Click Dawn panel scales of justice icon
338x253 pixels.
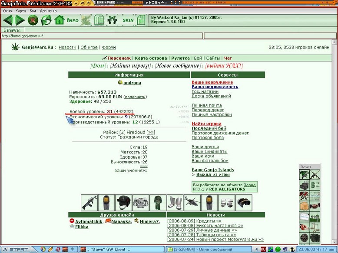pos(315,227)
